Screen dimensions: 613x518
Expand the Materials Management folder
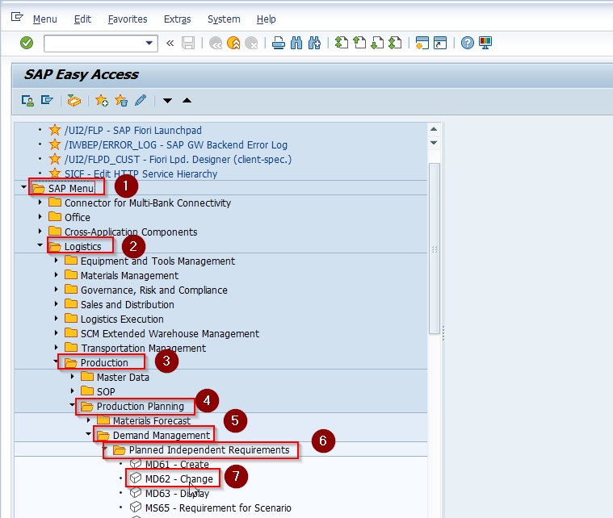[x=56, y=275]
